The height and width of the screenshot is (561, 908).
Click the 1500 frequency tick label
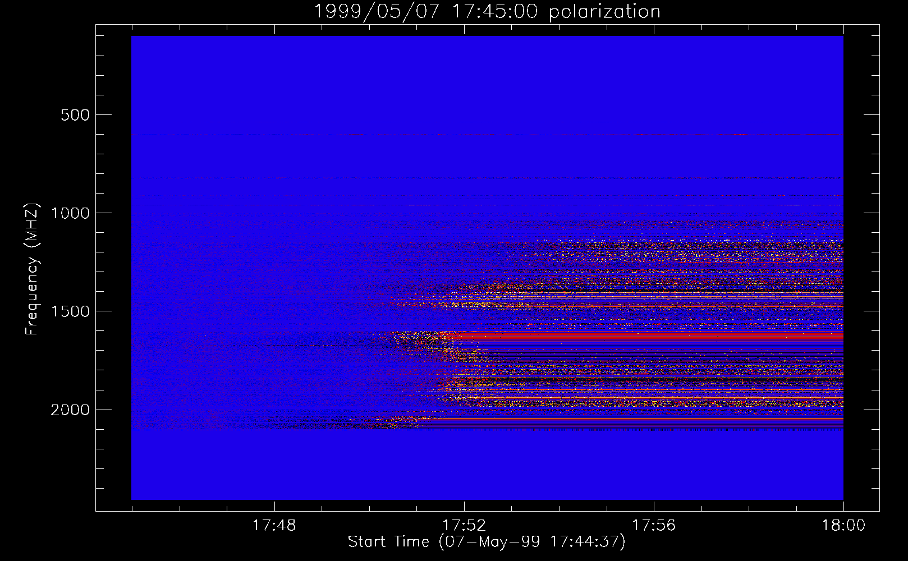pyautogui.click(x=70, y=311)
